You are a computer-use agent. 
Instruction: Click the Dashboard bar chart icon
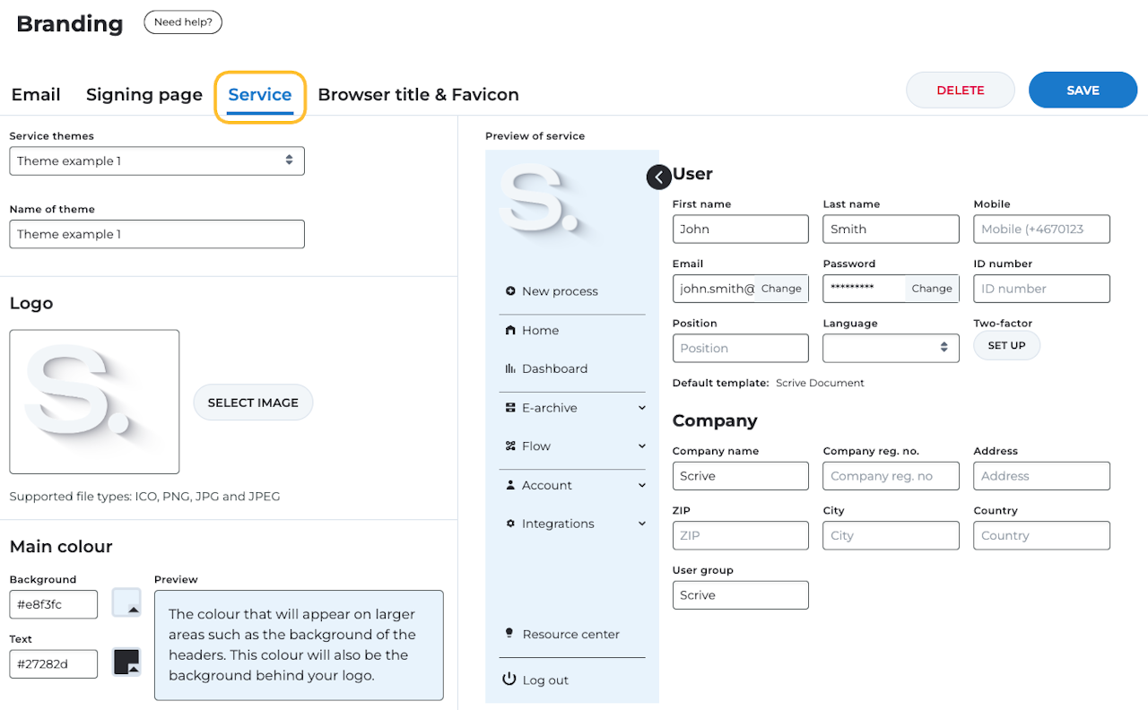[x=510, y=368]
